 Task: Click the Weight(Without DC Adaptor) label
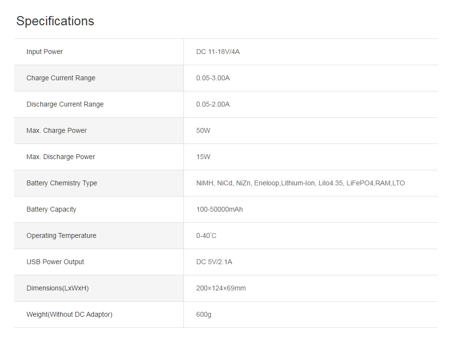pyautogui.click(x=70, y=315)
